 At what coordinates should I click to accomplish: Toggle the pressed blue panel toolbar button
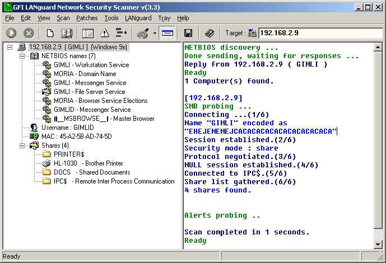coord(167,33)
